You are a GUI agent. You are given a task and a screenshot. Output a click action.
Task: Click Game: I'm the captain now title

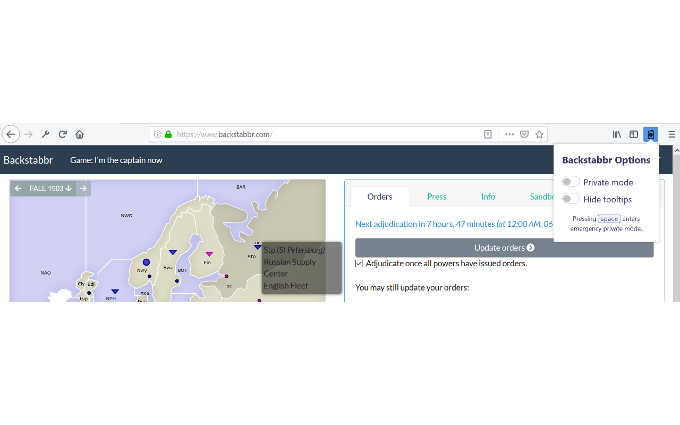click(116, 160)
